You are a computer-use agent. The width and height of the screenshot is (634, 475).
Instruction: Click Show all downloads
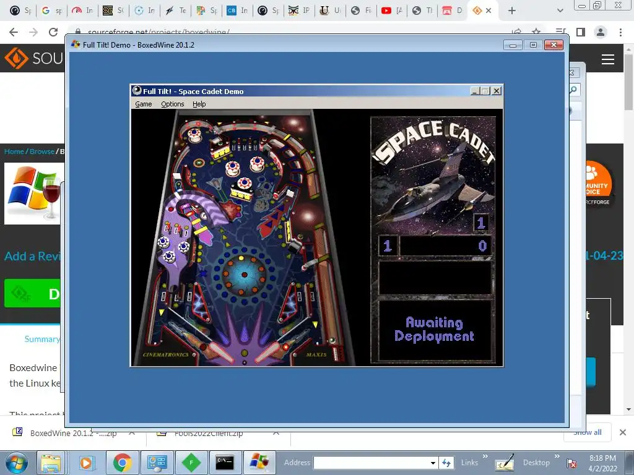click(588, 432)
